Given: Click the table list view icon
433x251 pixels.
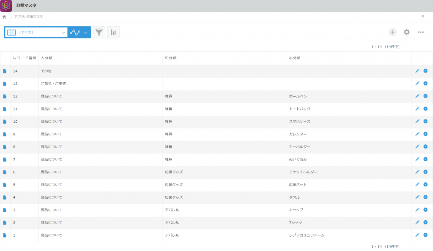Looking at the screenshot, I should pos(11,32).
